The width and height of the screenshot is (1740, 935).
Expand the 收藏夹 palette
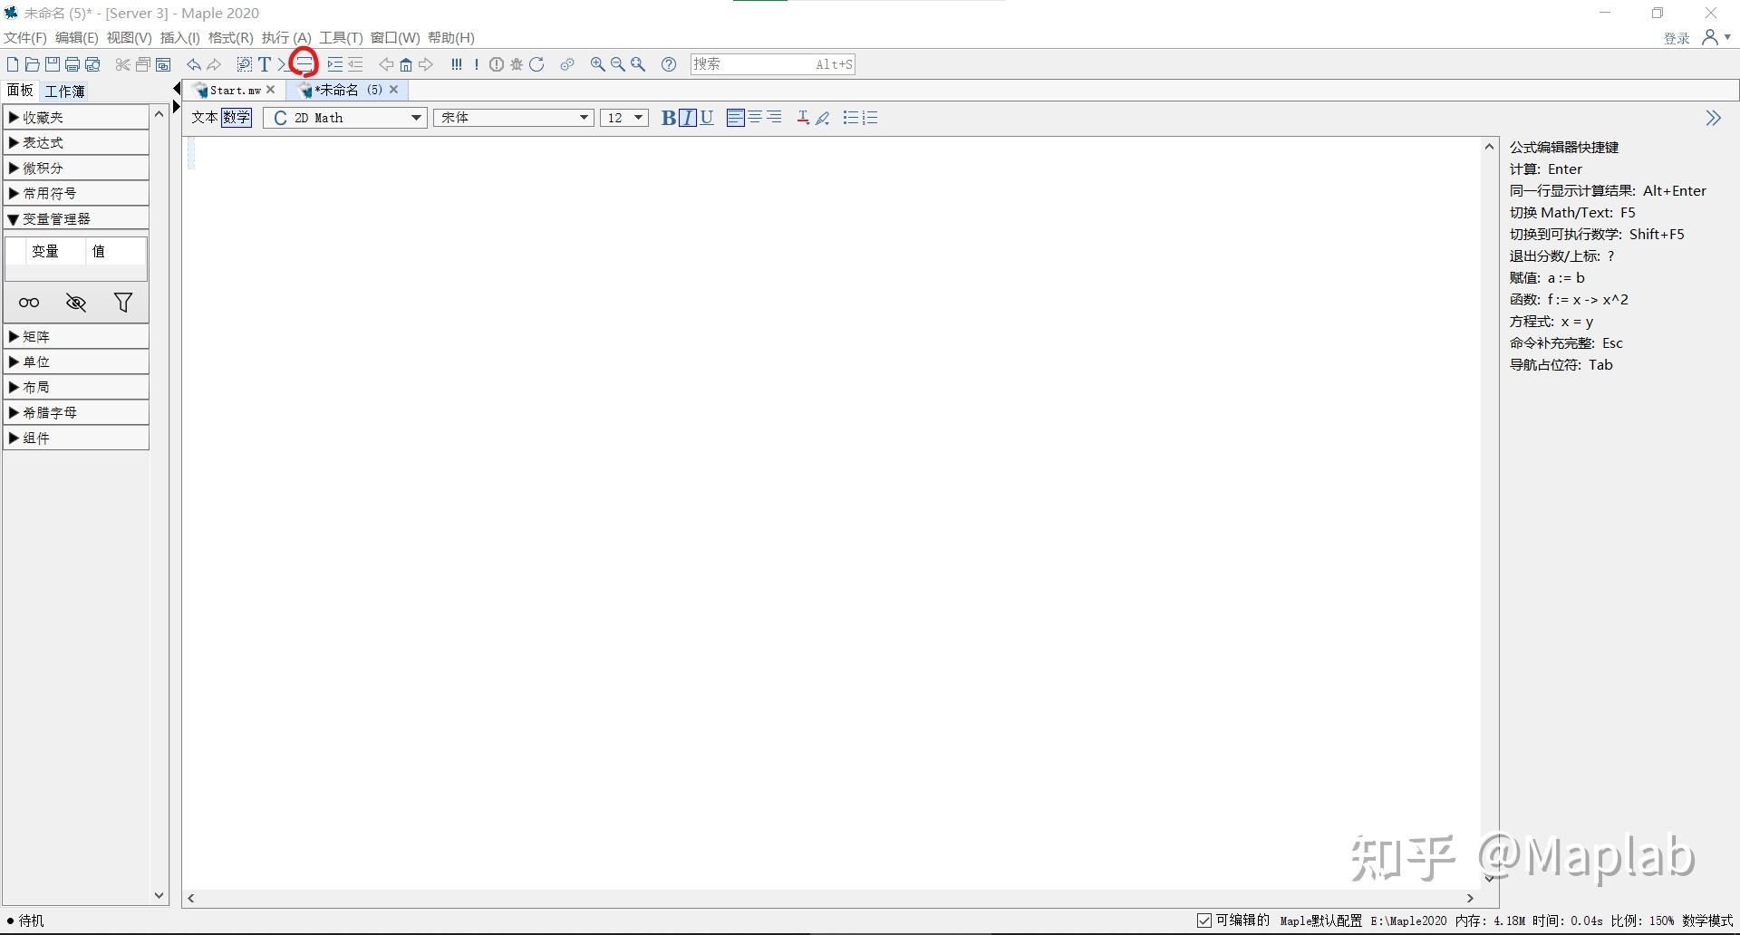point(76,118)
